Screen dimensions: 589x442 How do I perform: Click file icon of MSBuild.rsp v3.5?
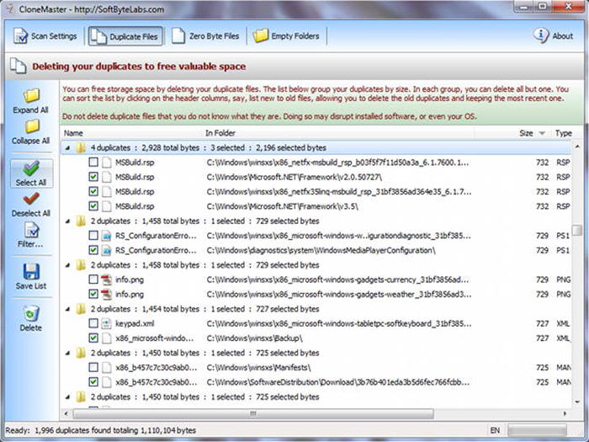click(x=107, y=206)
